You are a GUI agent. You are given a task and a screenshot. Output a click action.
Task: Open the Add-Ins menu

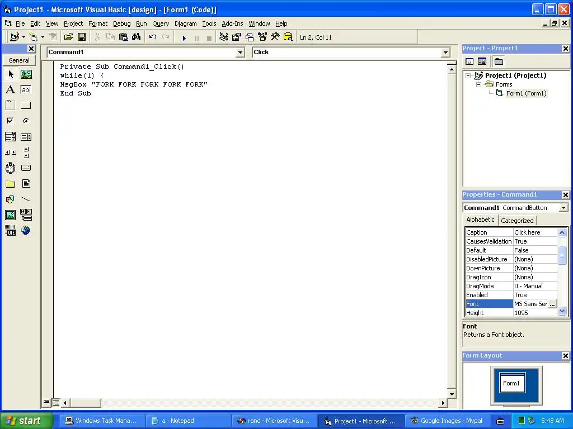coord(232,23)
